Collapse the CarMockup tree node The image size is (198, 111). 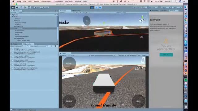(15, 27)
